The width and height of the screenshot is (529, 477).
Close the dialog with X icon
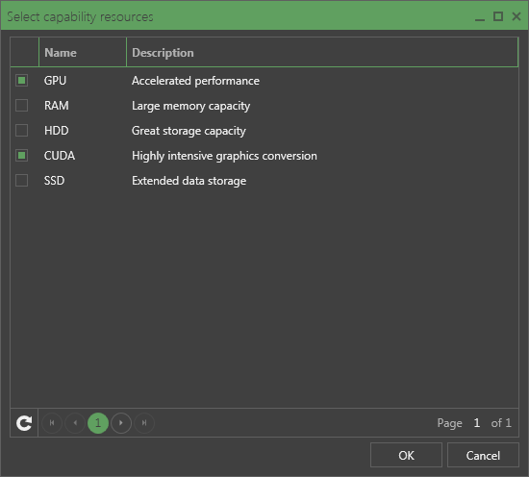click(x=516, y=16)
